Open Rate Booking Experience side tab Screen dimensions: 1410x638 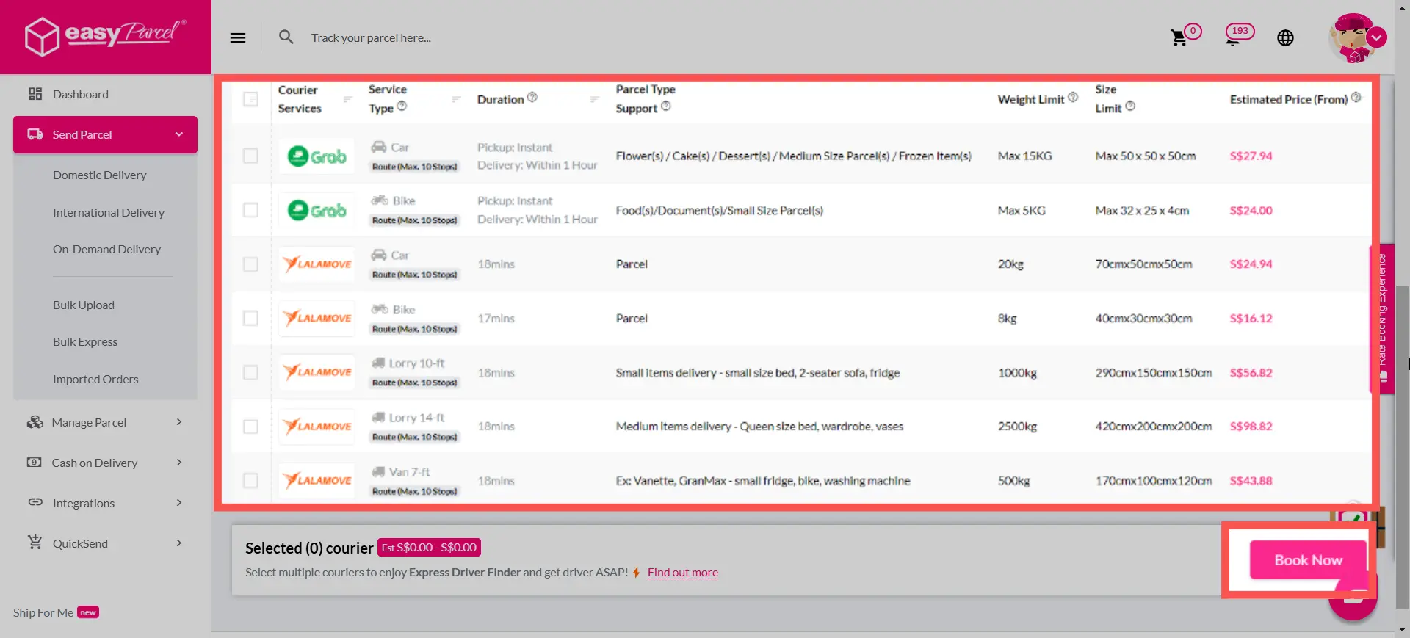click(1382, 318)
